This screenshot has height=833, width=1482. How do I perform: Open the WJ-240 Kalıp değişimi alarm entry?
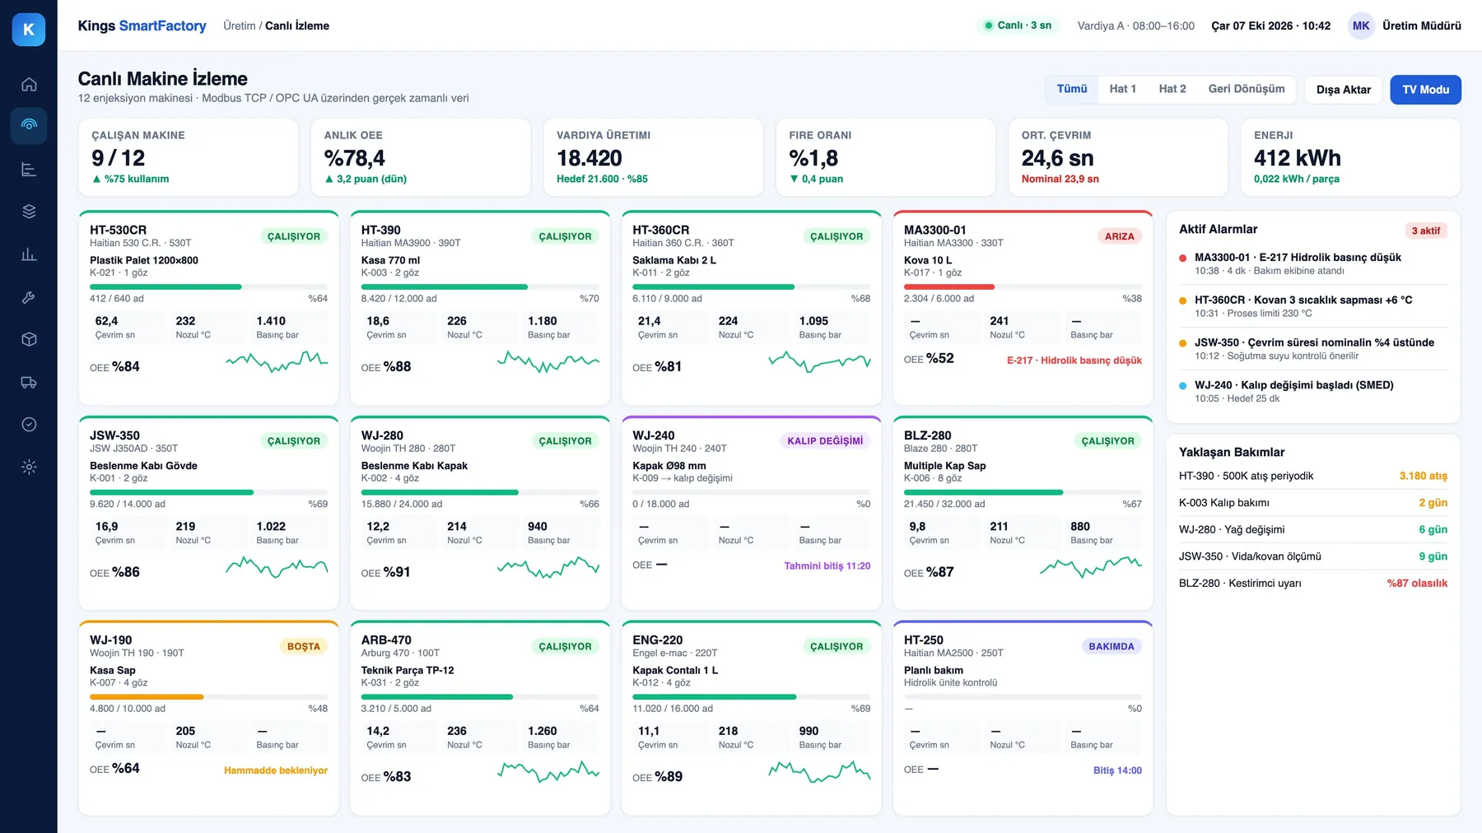point(1313,391)
